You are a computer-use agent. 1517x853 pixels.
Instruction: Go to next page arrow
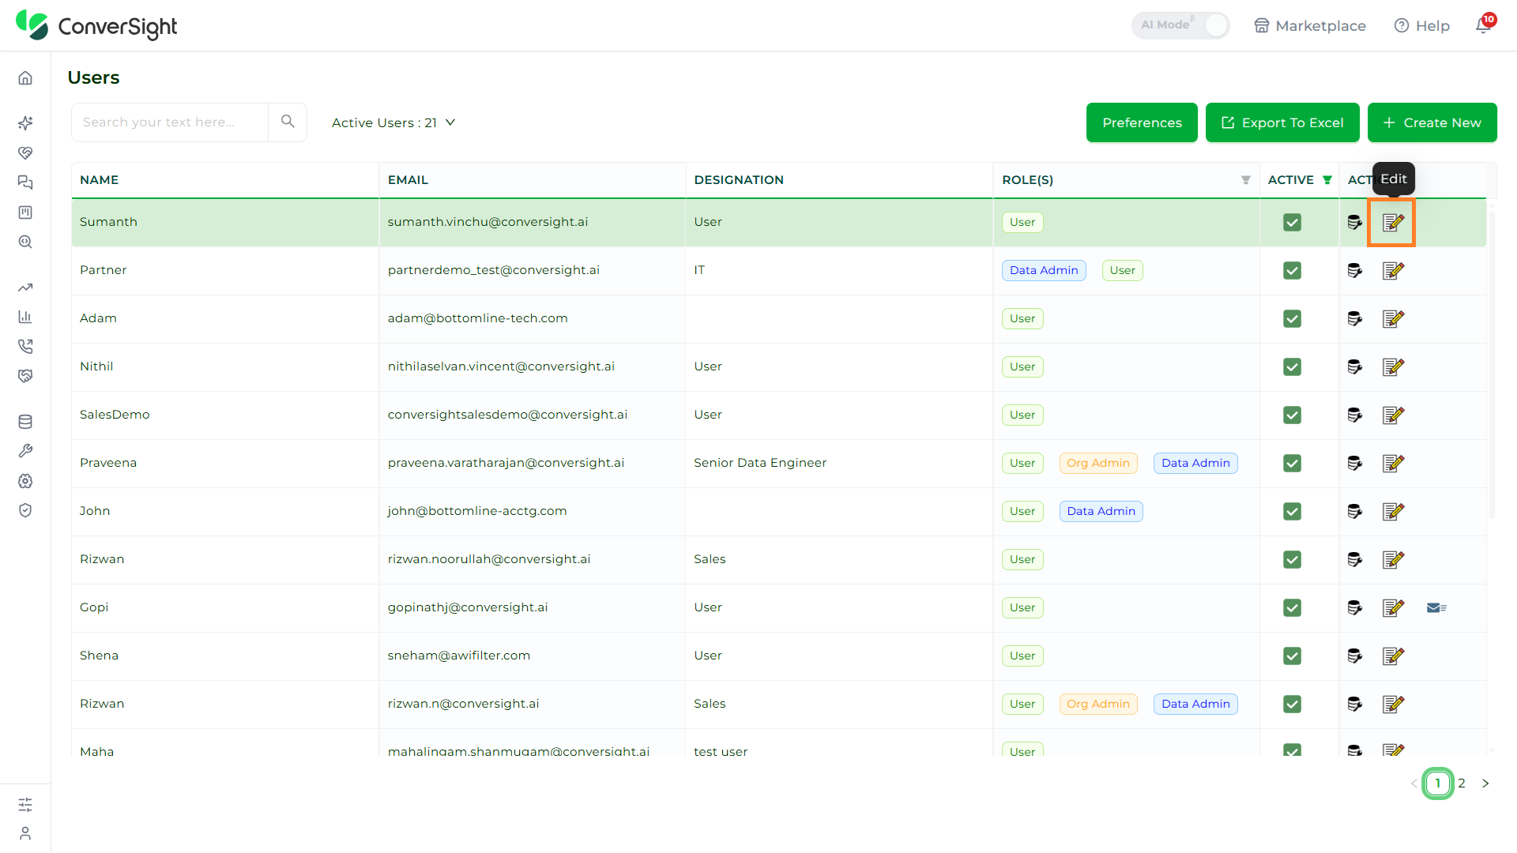1485,783
